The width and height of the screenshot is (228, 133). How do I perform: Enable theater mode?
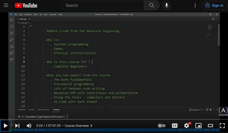tap(210, 126)
